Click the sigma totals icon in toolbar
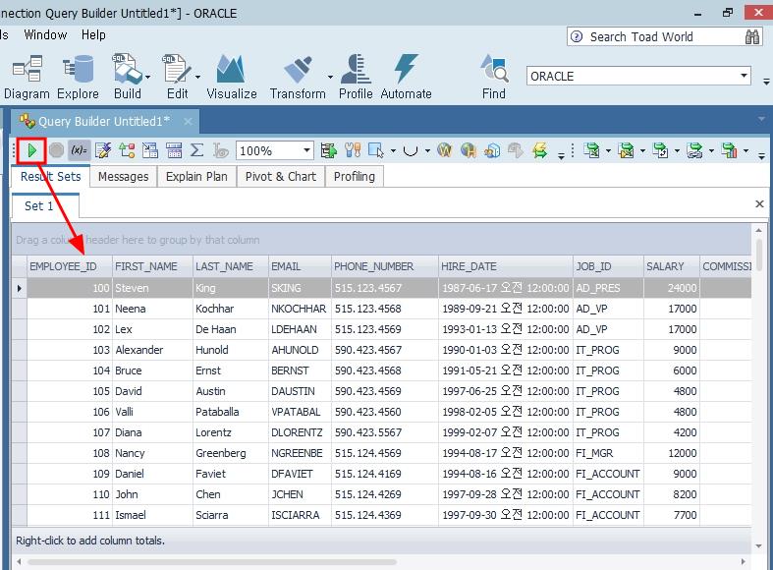The width and height of the screenshot is (773, 570). [196, 150]
